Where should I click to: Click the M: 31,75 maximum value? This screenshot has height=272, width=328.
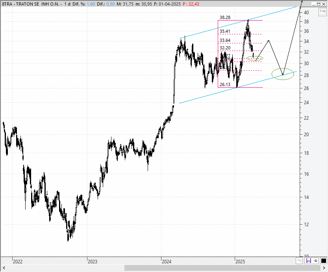[x=125, y=4]
